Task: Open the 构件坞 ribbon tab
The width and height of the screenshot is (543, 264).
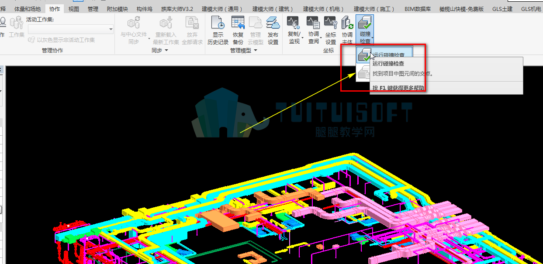Action: click(144, 9)
